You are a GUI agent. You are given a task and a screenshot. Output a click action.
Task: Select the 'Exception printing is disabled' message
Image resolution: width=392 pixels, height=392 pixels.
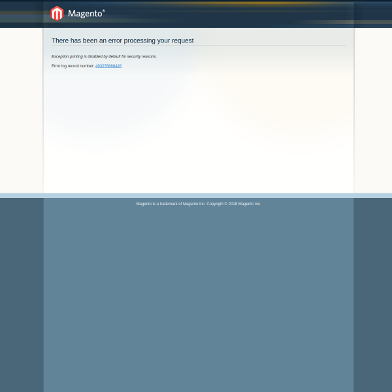tap(104, 56)
